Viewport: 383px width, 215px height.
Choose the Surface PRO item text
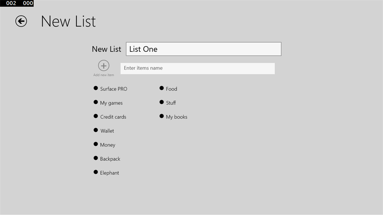pos(114,89)
